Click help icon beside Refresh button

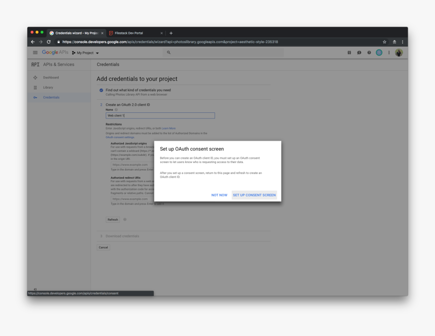(x=125, y=220)
